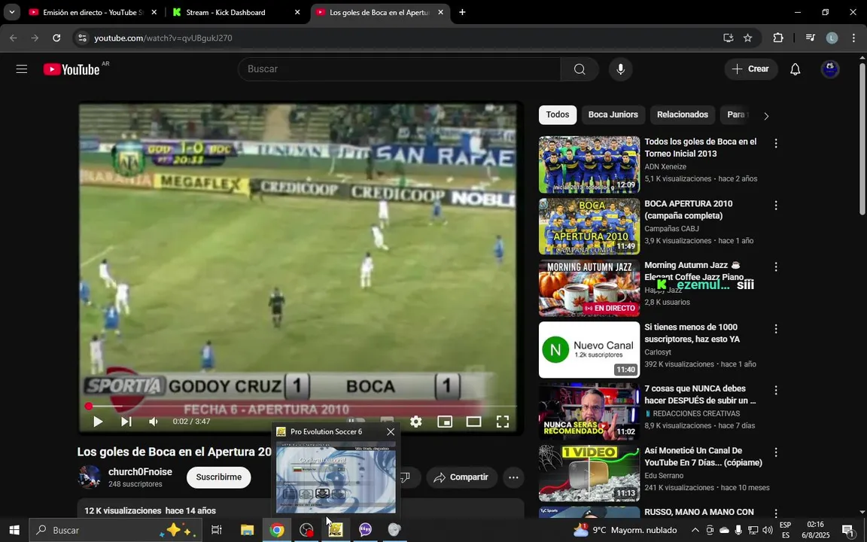
Task: Open the BOCA APERTURA 2010 video title
Action: click(689, 209)
